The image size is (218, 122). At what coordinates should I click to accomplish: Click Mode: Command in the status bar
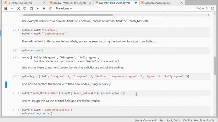tap(145, 120)
